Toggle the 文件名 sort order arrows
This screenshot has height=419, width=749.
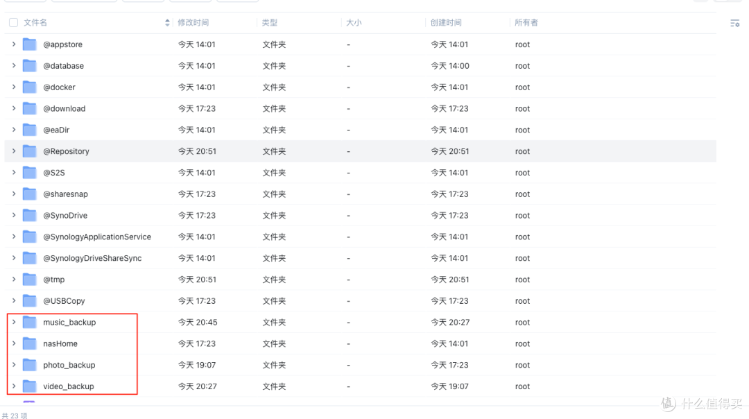click(166, 22)
